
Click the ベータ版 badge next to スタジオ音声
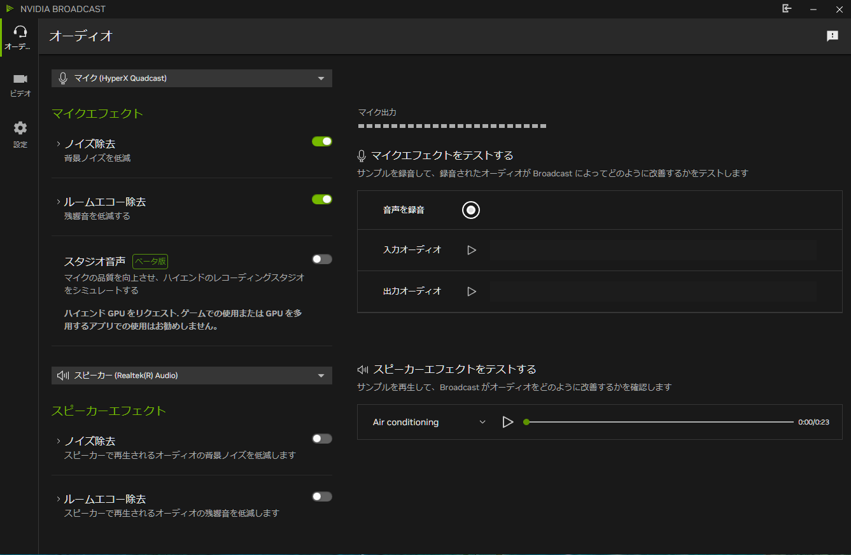(150, 261)
